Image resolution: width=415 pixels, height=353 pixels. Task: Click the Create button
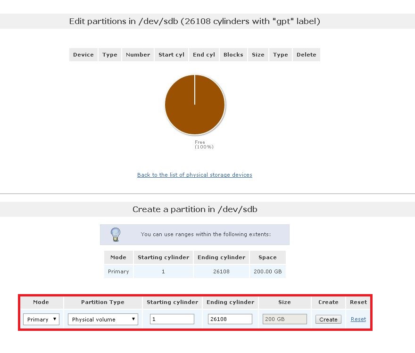328,319
